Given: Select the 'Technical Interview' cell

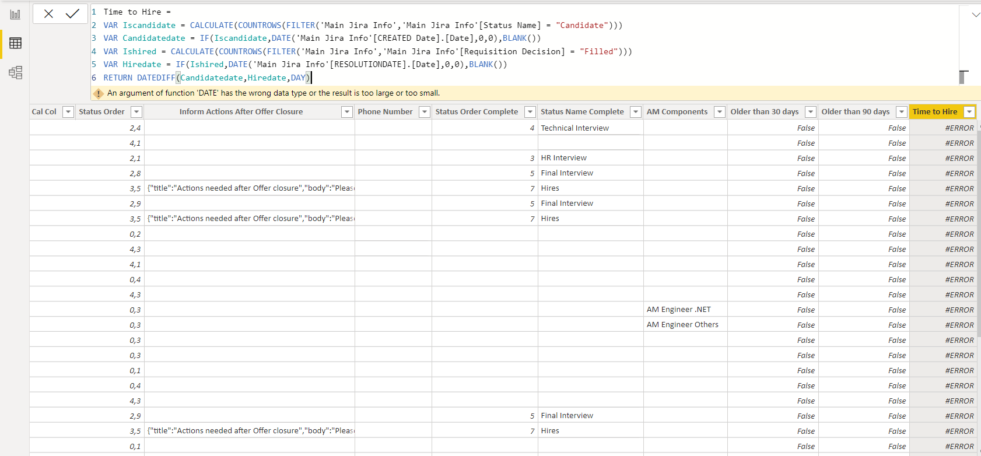Looking at the screenshot, I should pos(590,128).
